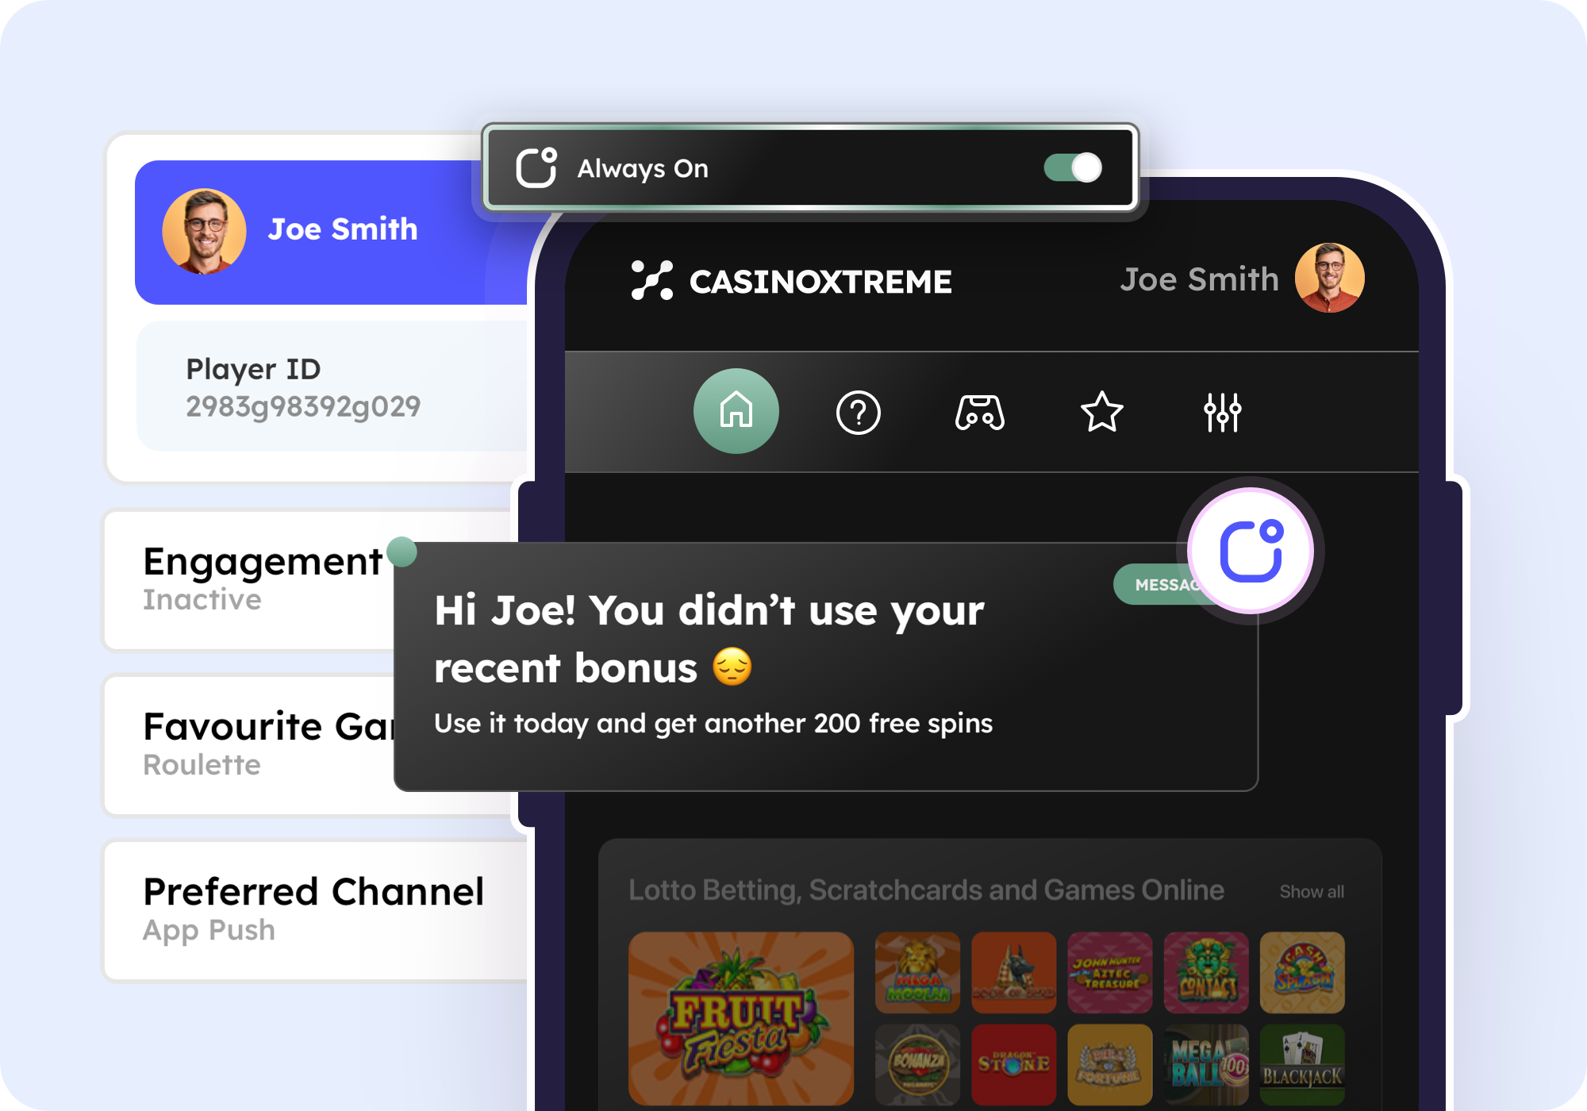This screenshot has width=1587, height=1111.
Task: Open the Book of Fortune game thumbnail
Action: [x=1109, y=1064]
